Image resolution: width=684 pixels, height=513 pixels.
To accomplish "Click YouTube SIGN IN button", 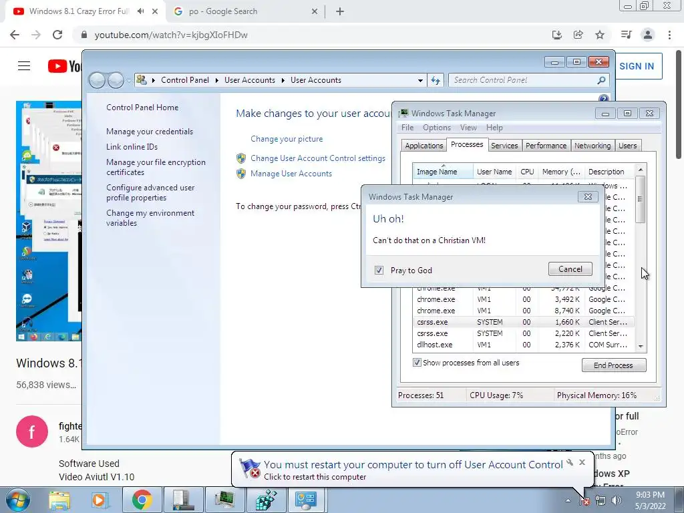I will tap(637, 66).
